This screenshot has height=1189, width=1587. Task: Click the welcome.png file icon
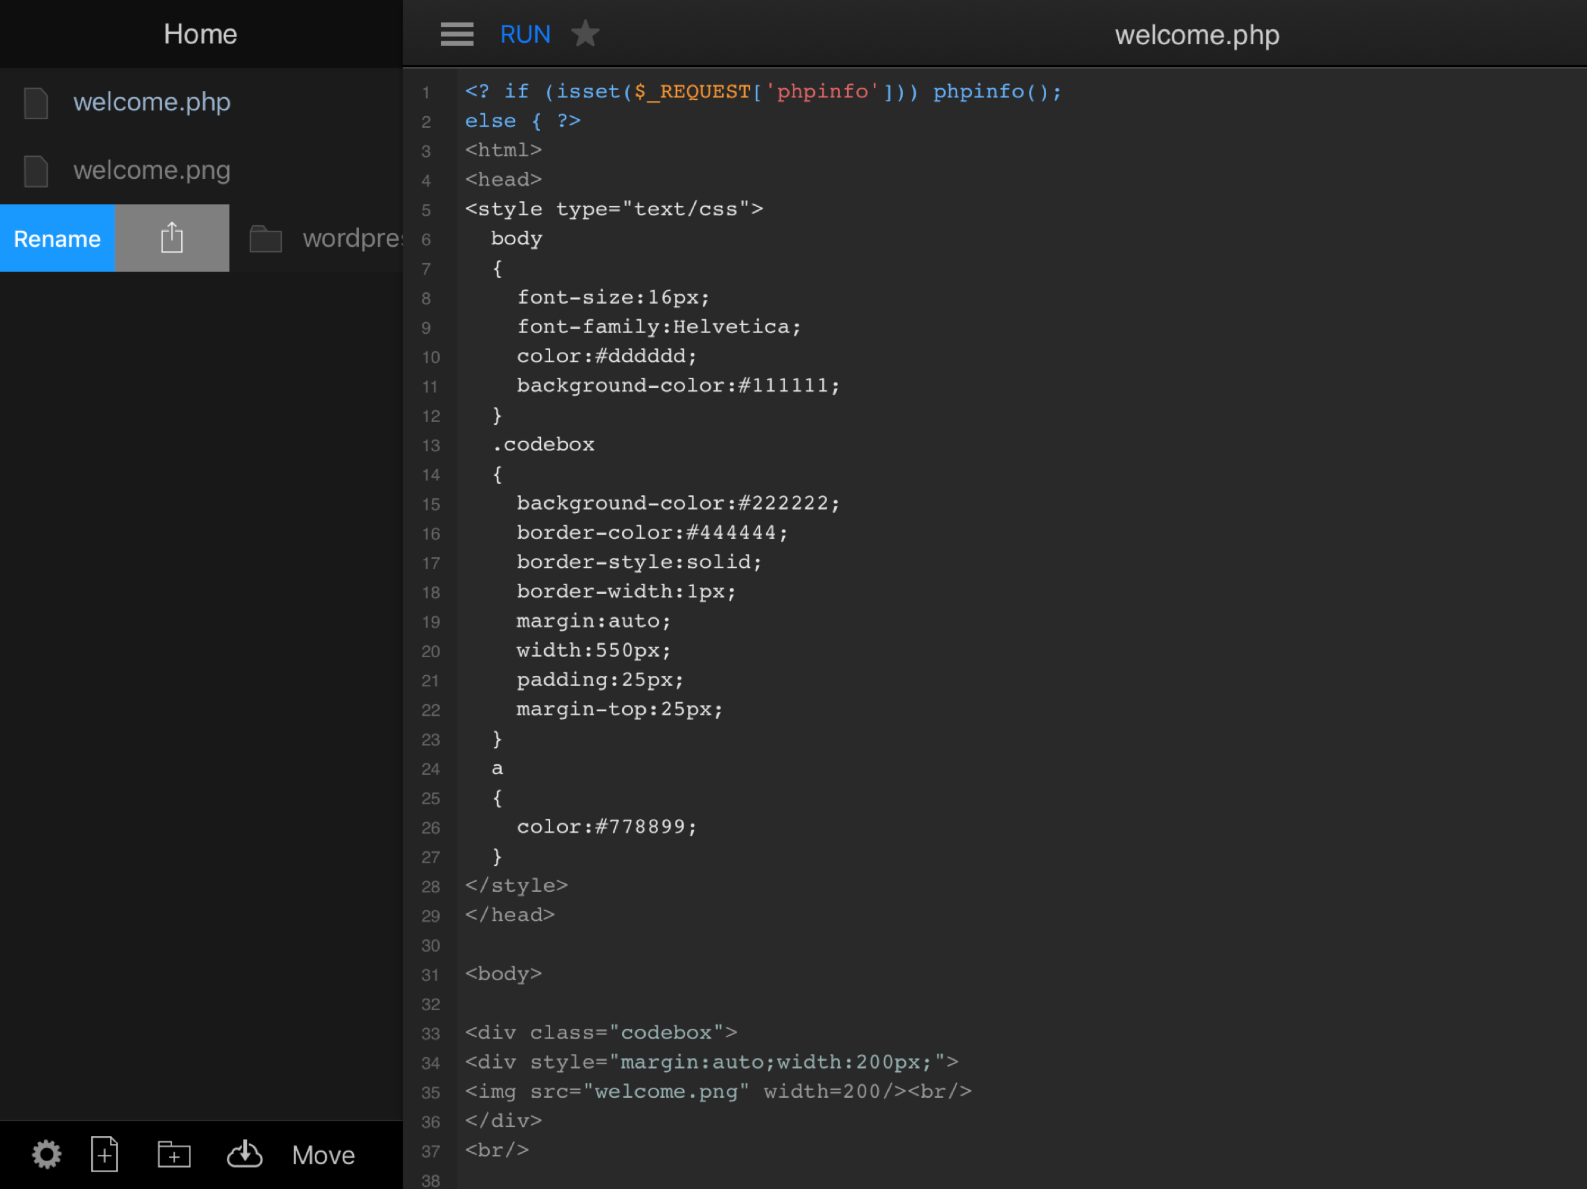[36, 171]
